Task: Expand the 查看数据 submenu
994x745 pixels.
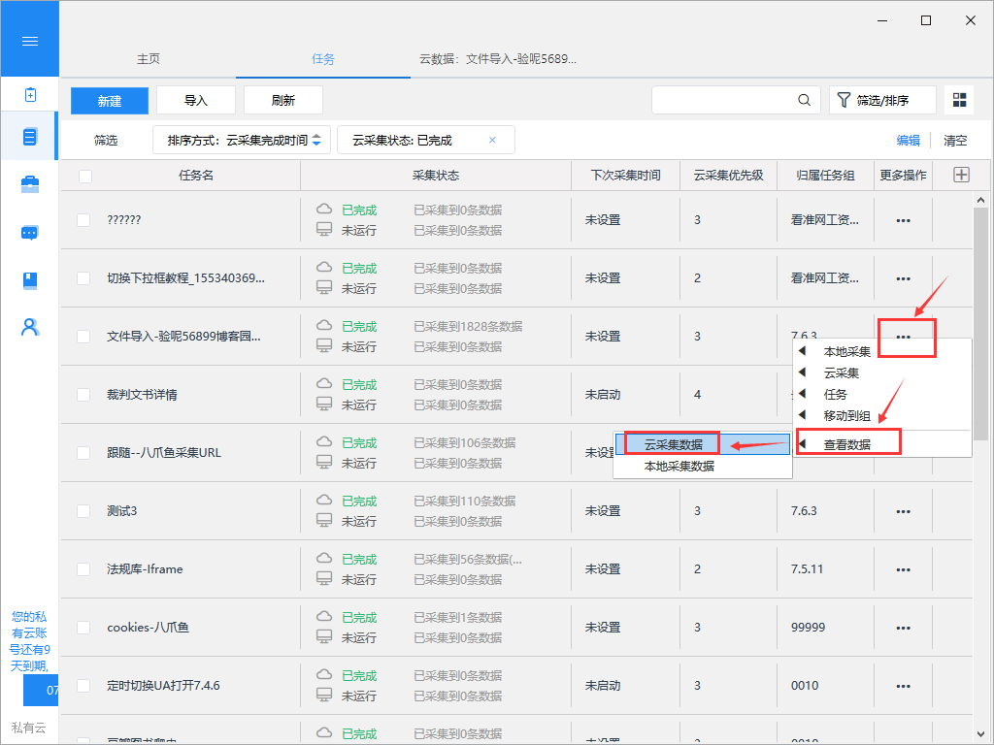Action: [x=881, y=444]
